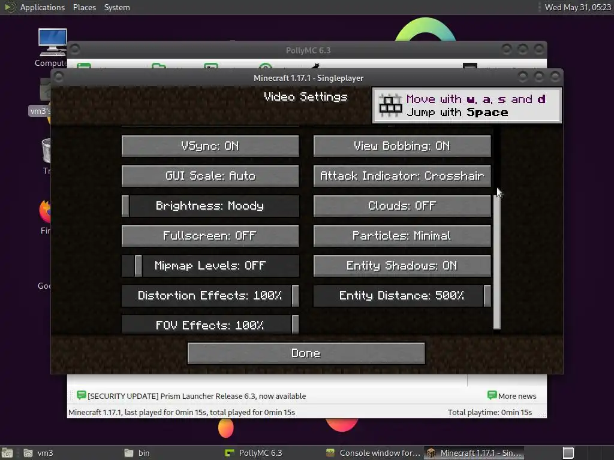Click the Mipmap Levels: OFF slider
Viewport: 614px width, 460px height.
point(210,266)
